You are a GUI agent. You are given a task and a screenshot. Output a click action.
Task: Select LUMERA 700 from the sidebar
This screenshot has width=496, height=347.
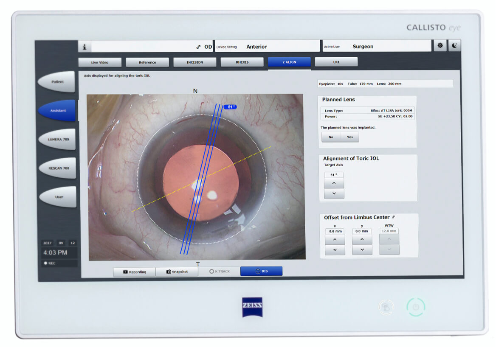tap(58, 139)
